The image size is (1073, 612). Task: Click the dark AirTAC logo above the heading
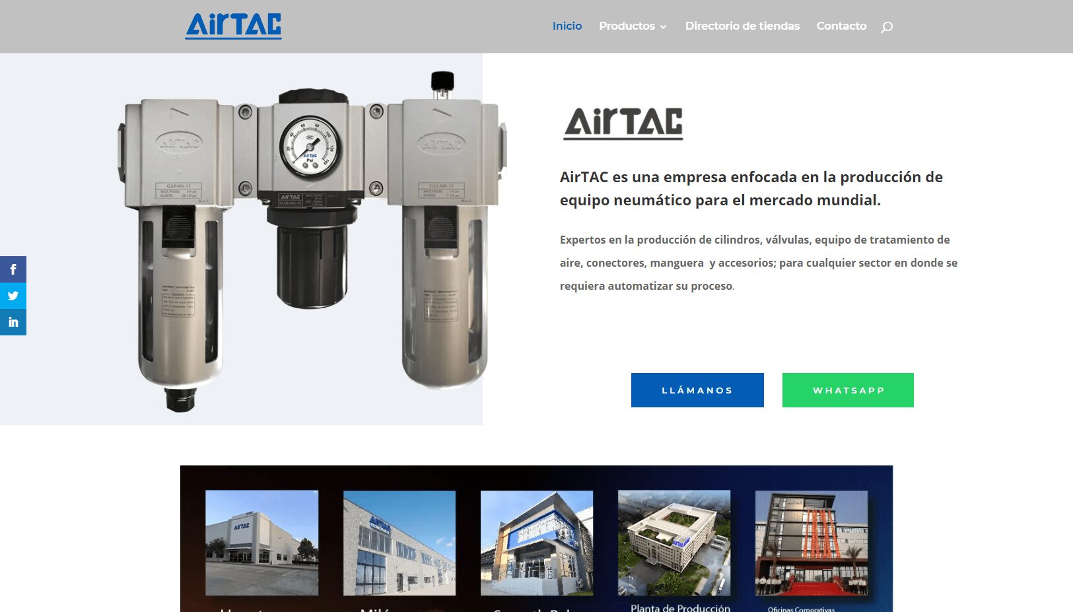click(x=623, y=123)
